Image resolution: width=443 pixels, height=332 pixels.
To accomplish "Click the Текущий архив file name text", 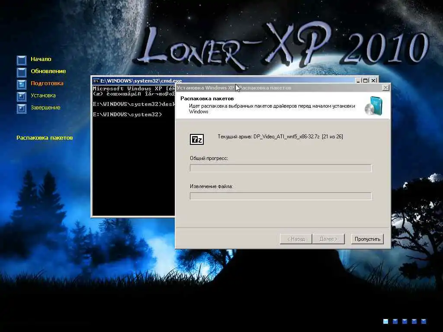I will tap(280, 137).
